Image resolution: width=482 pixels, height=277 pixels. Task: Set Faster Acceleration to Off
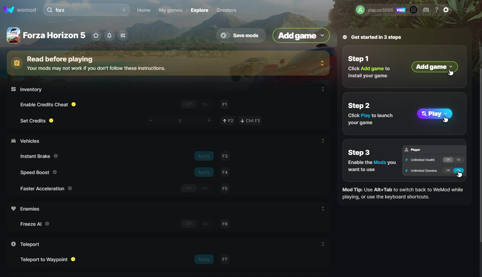189,188
